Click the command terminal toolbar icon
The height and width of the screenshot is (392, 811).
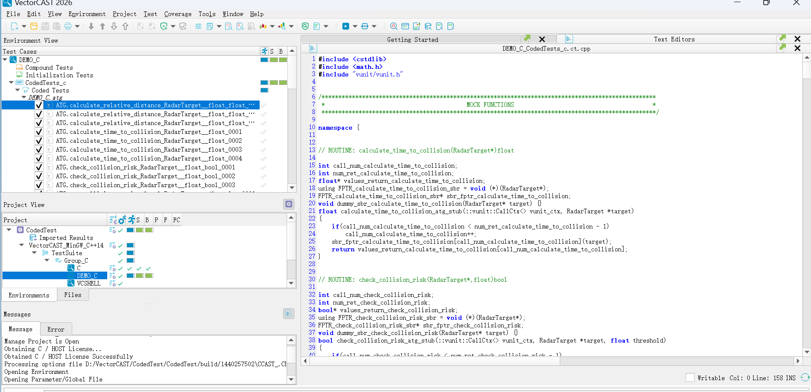coord(405,26)
